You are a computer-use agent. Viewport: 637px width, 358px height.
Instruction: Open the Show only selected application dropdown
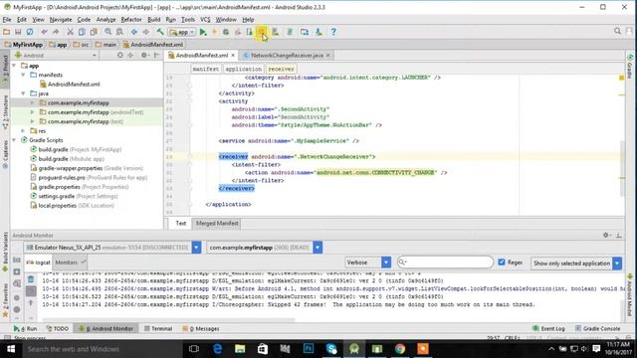[x=617, y=263]
